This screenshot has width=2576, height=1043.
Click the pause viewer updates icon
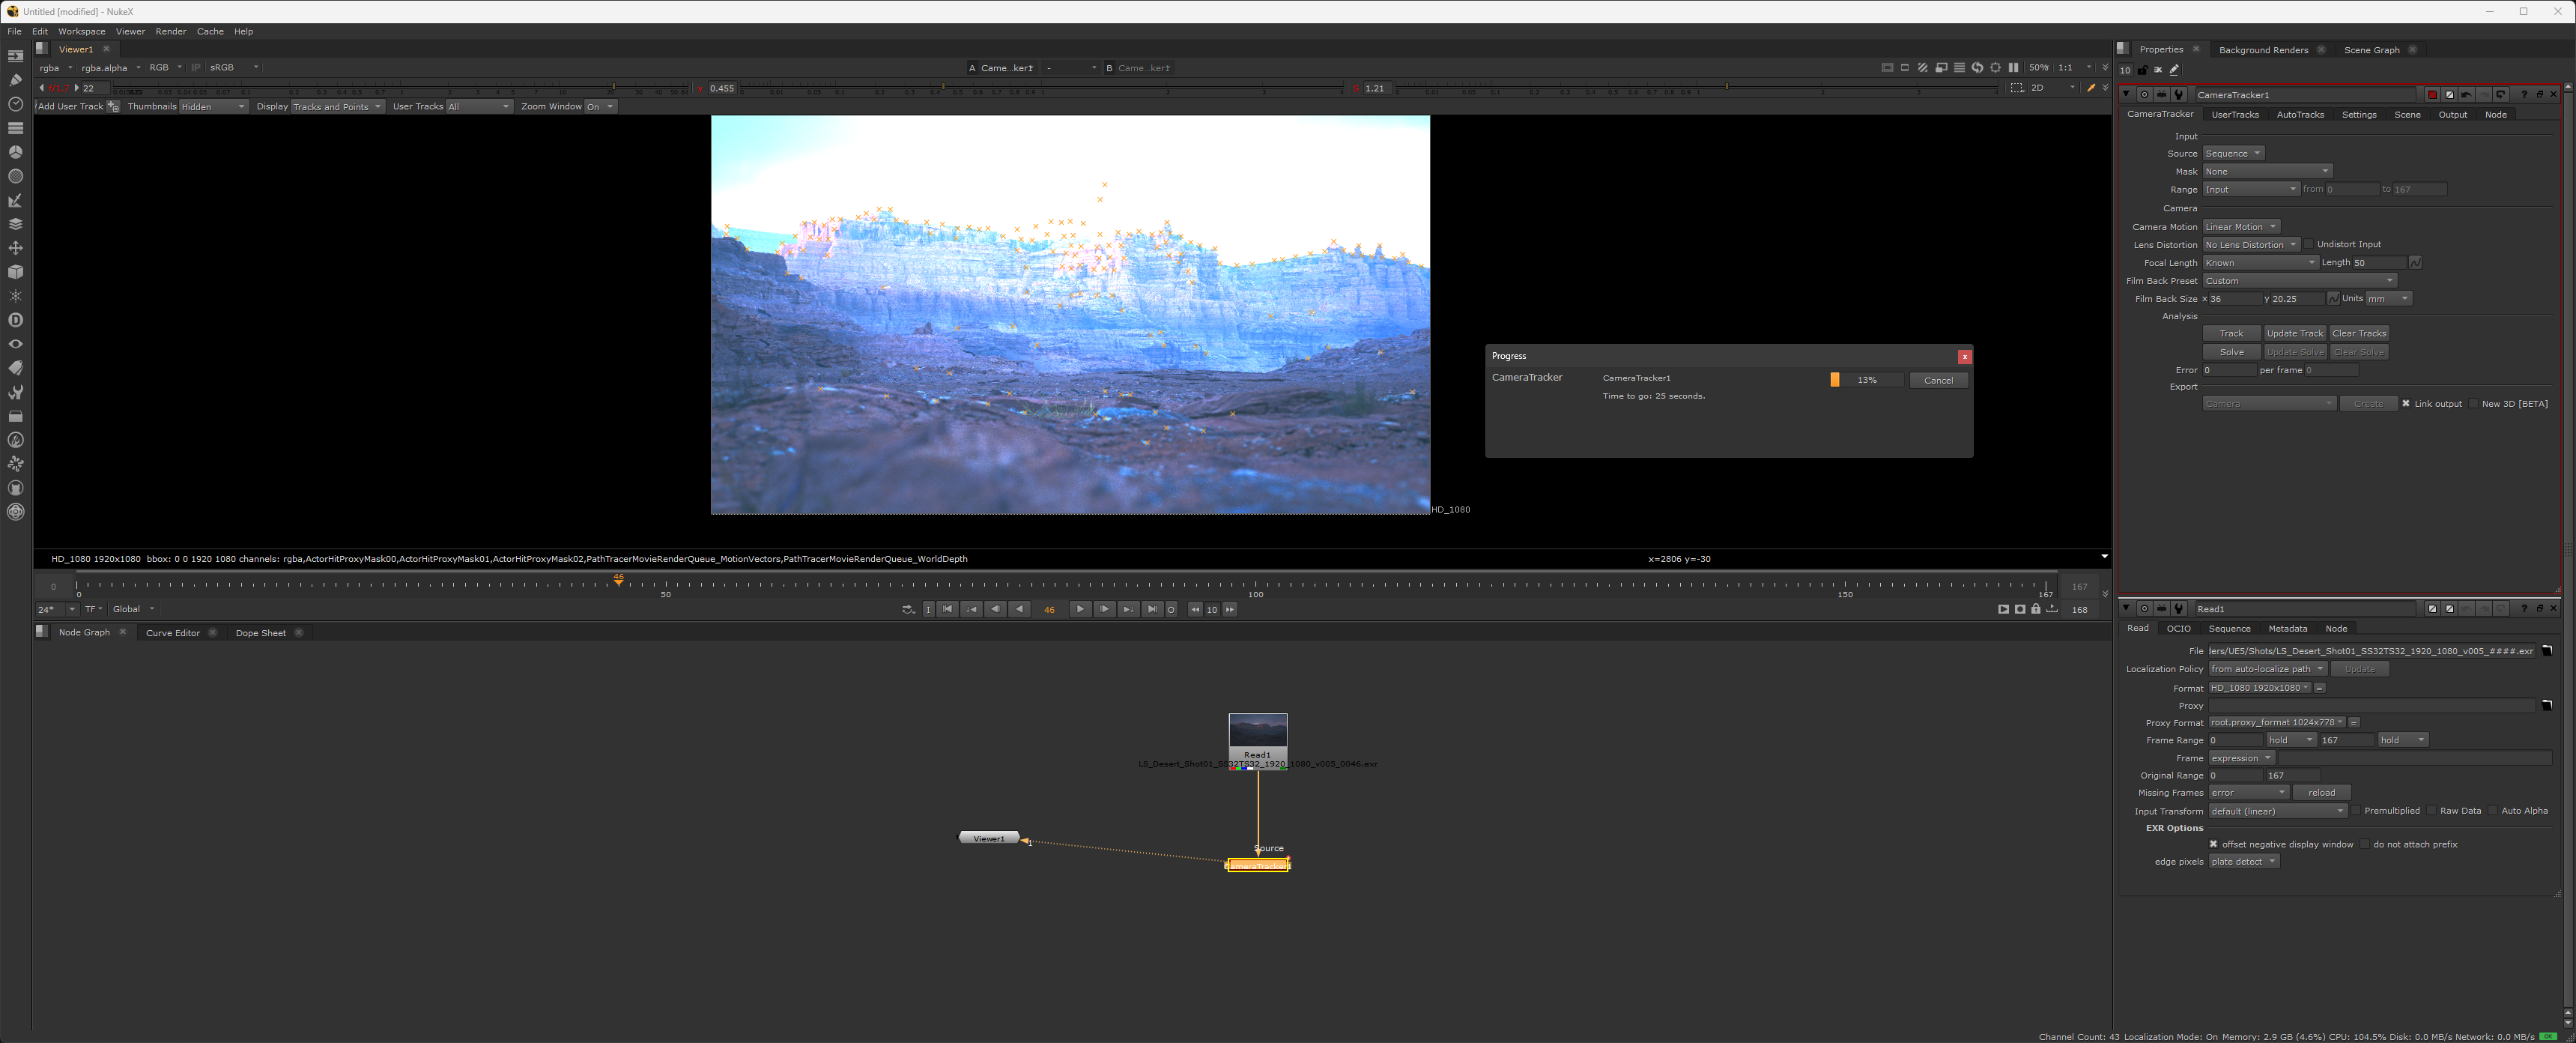(2013, 68)
